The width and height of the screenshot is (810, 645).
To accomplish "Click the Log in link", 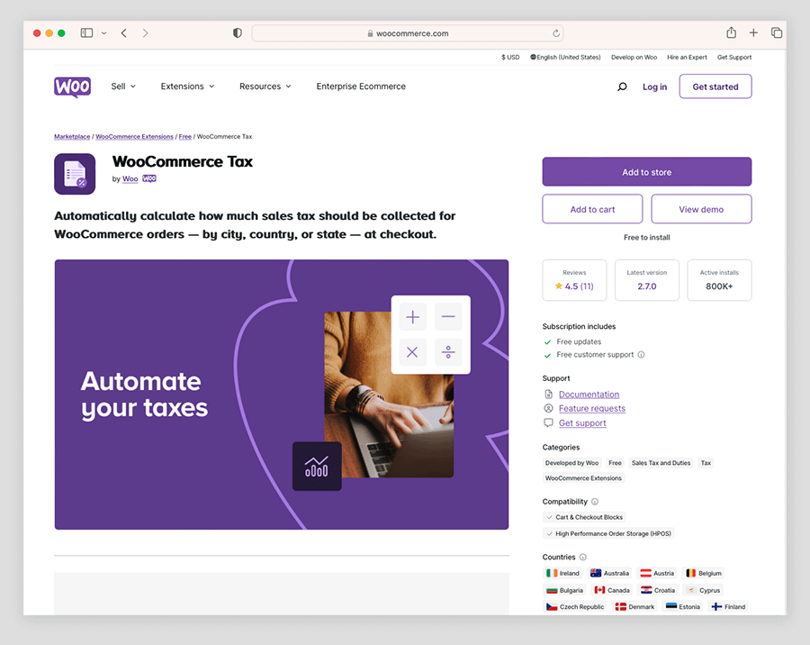I will (x=654, y=86).
